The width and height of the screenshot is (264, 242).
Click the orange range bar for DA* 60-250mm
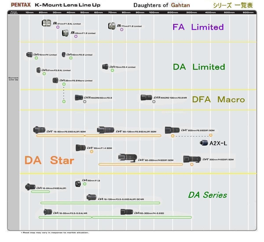tap(141, 164)
